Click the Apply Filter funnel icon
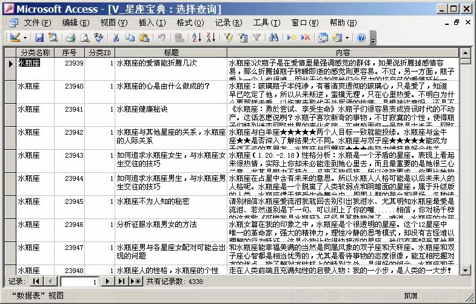Image resolution: width=476 pixels, height=304 pixels. pyautogui.click(x=256, y=38)
